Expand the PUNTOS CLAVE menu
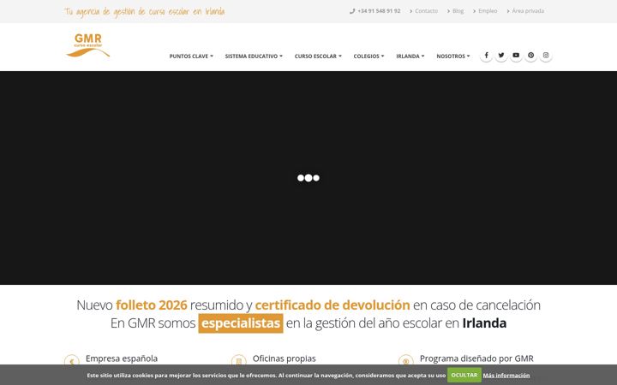 point(191,56)
